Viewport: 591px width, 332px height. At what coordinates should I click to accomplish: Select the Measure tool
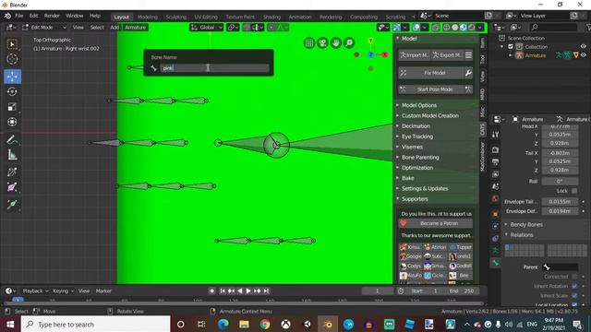click(x=12, y=155)
